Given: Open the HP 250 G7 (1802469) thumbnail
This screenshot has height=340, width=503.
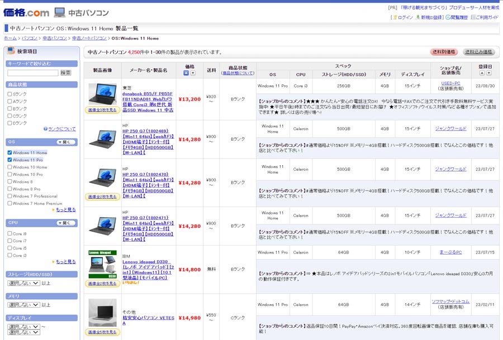Looking at the screenshot, I should coord(102,139).
